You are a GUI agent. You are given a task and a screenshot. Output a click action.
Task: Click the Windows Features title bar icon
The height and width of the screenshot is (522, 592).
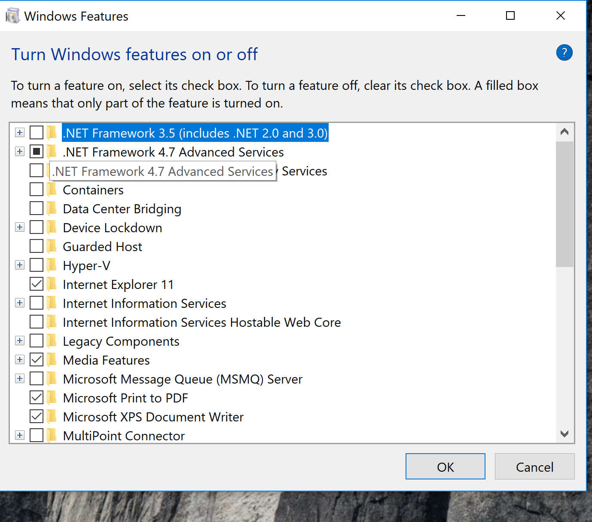(x=12, y=16)
